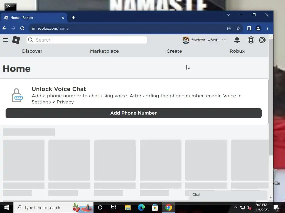Show hidden system tray icons

coord(235,207)
